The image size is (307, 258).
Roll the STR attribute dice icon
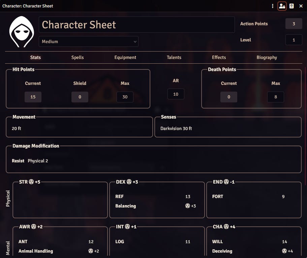pyautogui.click(x=31, y=182)
